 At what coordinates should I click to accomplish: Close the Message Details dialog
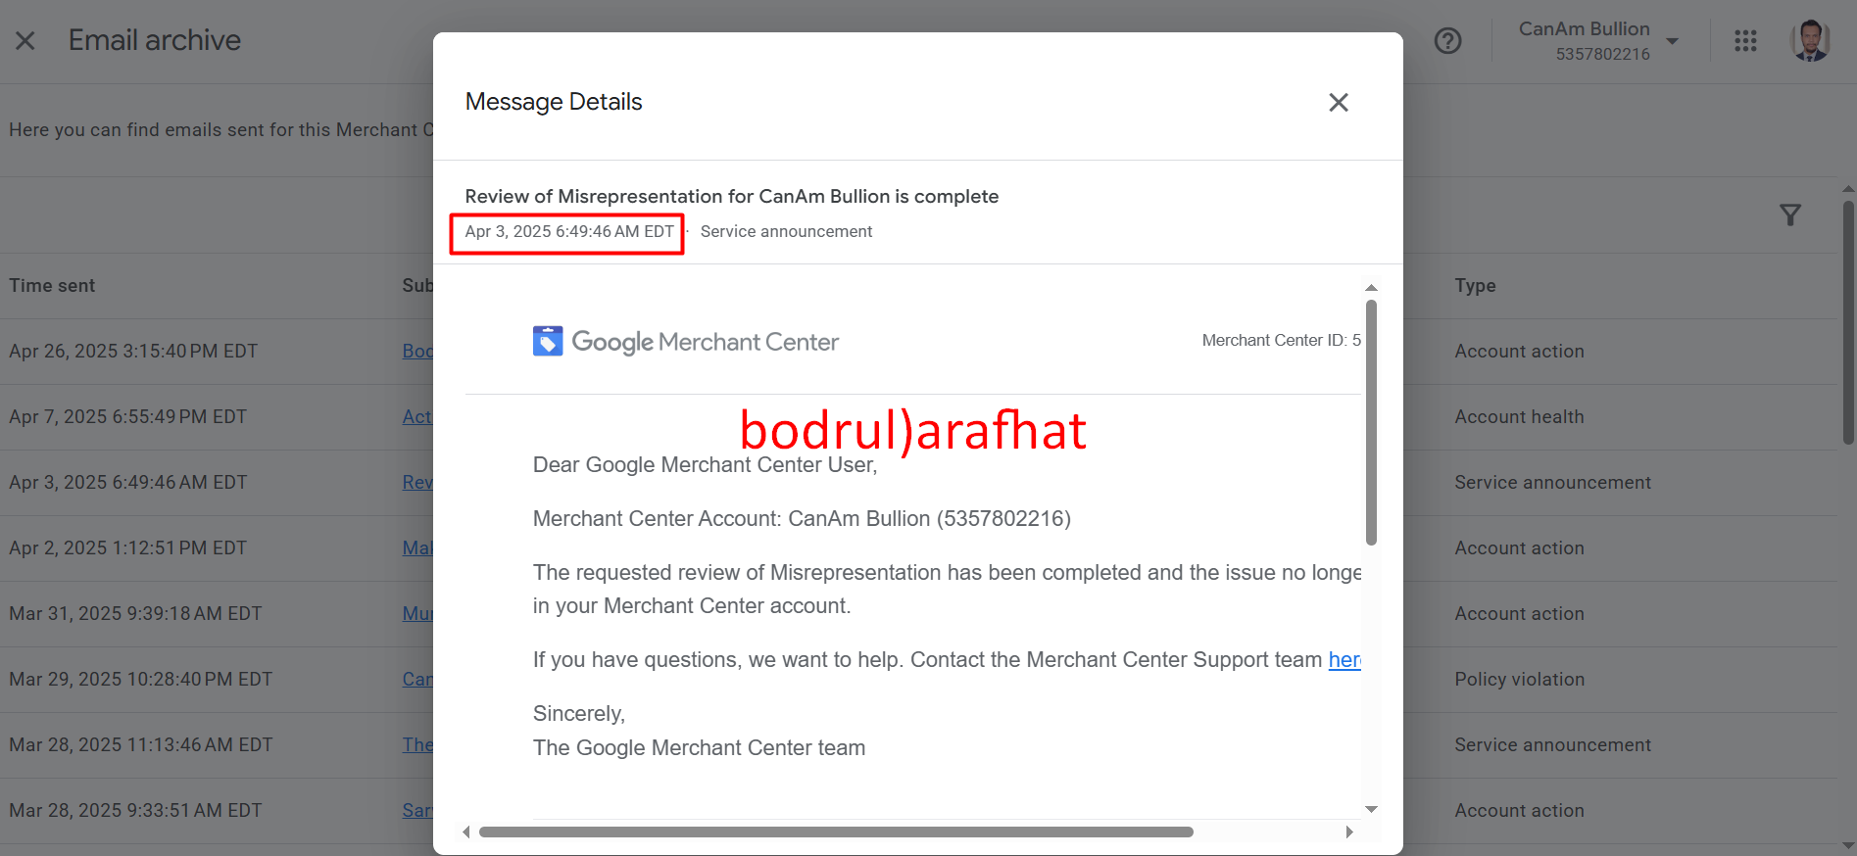click(x=1338, y=102)
